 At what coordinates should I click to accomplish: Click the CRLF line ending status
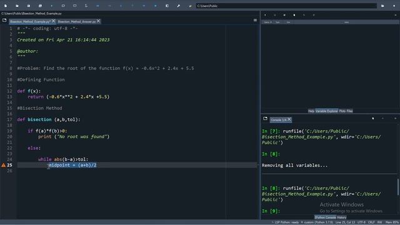pyautogui.click(x=371, y=222)
